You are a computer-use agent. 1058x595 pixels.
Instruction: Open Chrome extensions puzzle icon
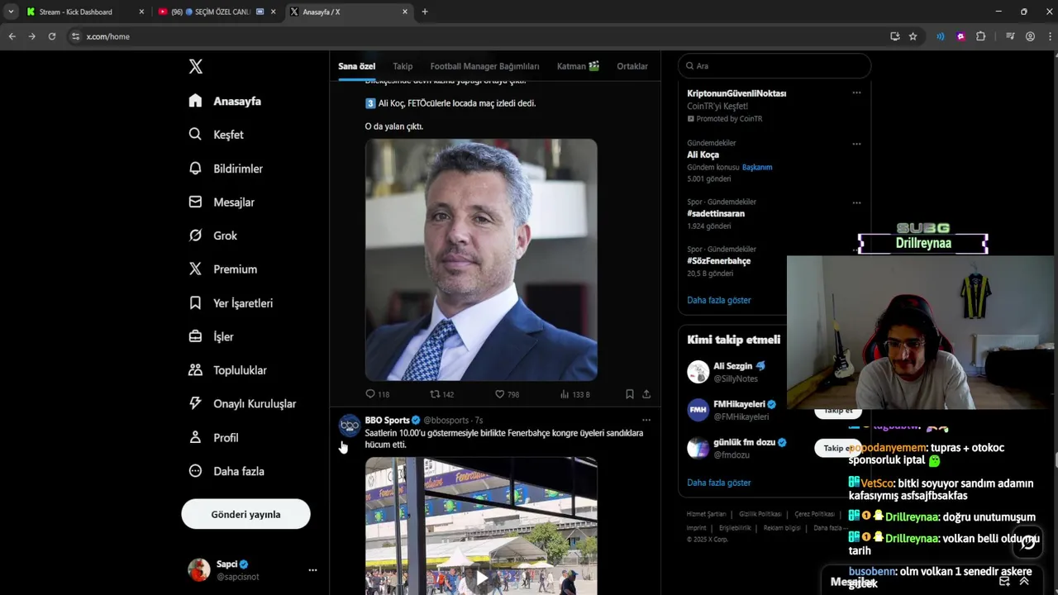pos(980,36)
